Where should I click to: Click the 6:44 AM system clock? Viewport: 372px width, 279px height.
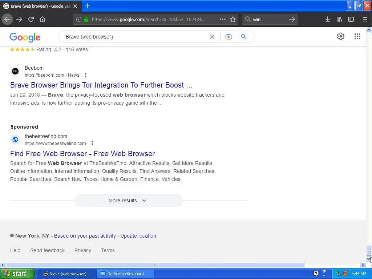pyautogui.click(x=359, y=274)
